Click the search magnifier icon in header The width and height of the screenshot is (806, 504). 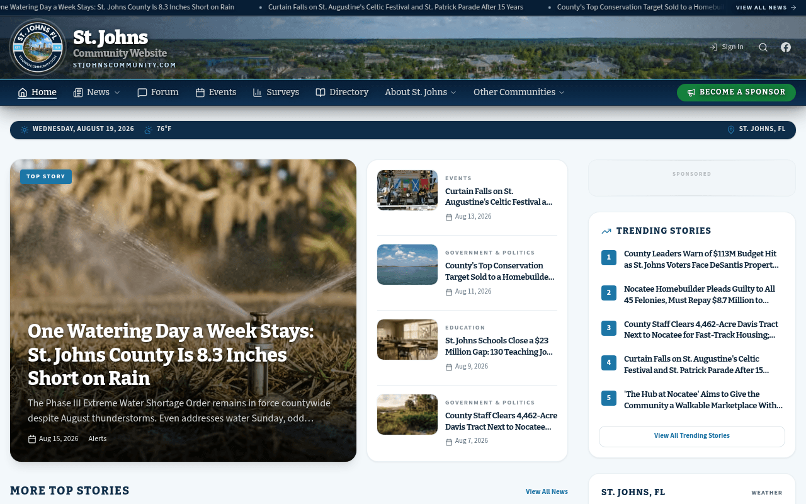[x=763, y=47]
